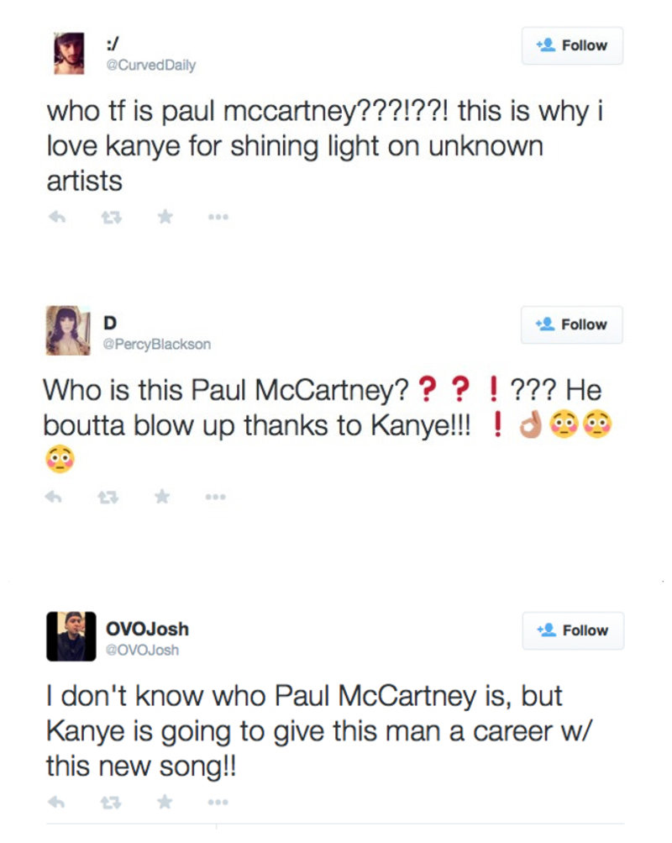Screen dimensions: 672x843
Task: Favorite the @CurvedDaily tweet with star
Action: click(x=165, y=218)
